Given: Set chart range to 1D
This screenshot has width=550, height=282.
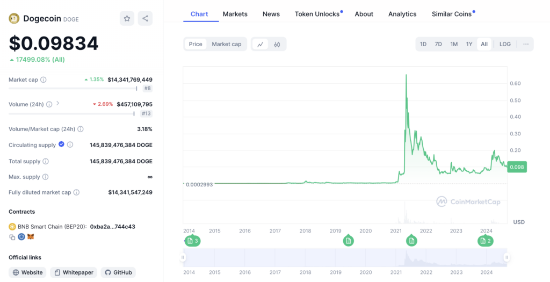Looking at the screenshot, I should pyautogui.click(x=423, y=44).
